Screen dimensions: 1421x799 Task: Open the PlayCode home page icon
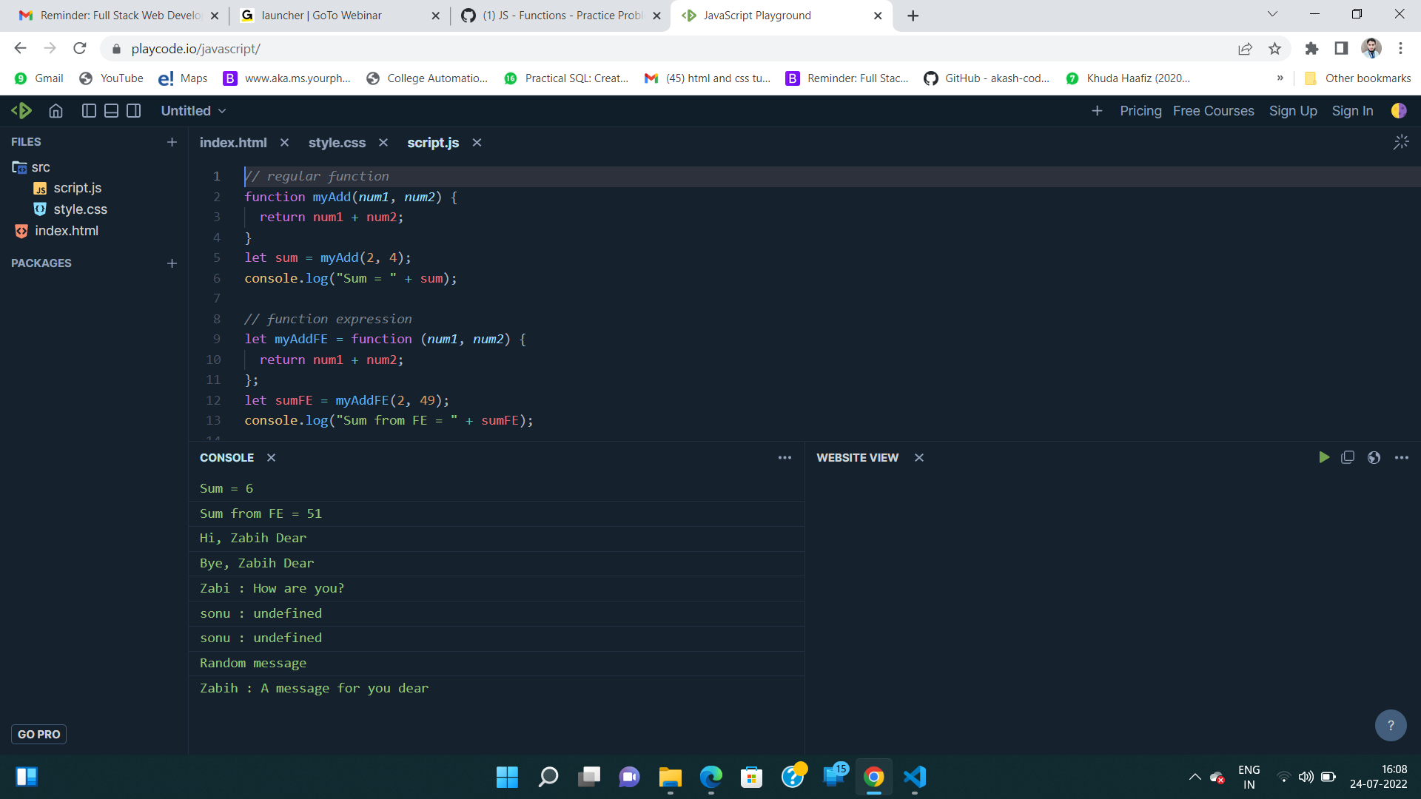pos(56,110)
